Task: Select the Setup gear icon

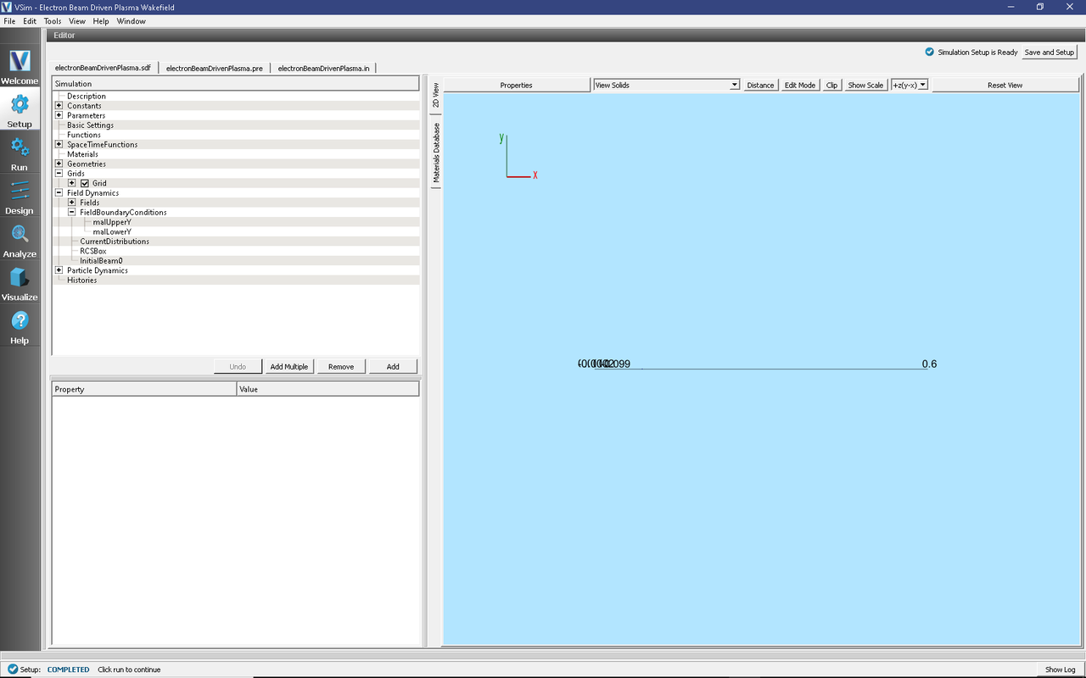Action: [20, 105]
